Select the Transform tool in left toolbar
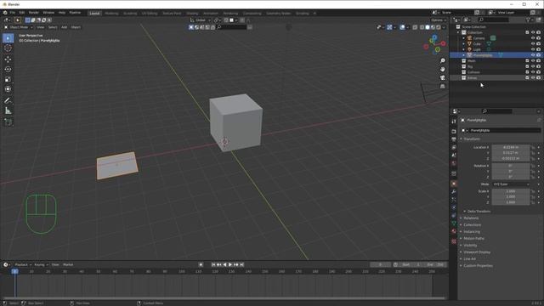The height and width of the screenshot is (306, 544). point(8,89)
